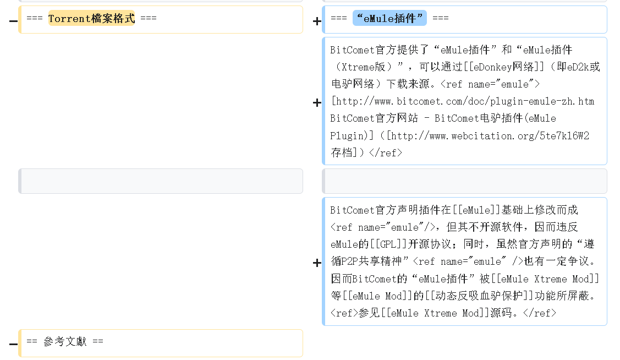
Task: Click the minus marker beside the 參考文獻 line
Action: pos(13,344)
